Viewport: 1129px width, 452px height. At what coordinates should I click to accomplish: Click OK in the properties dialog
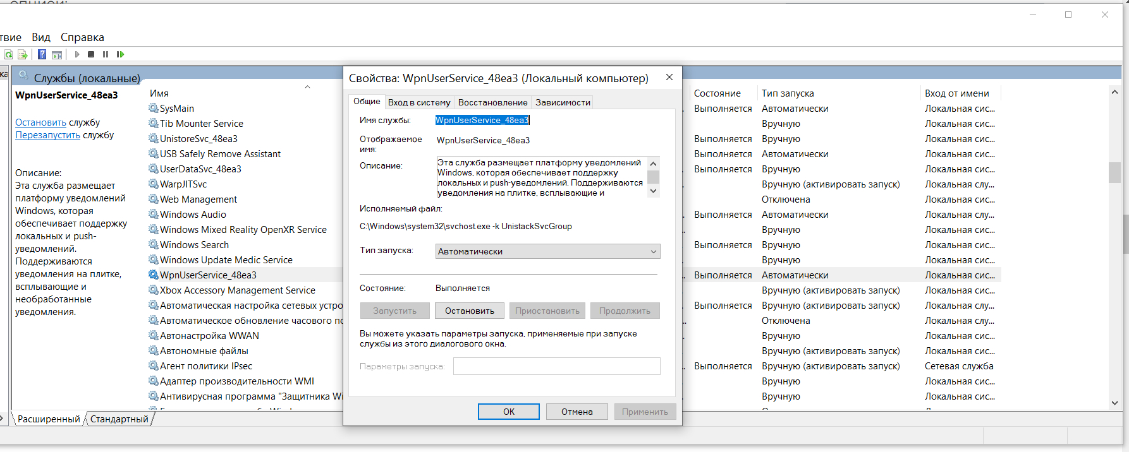[509, 412]
